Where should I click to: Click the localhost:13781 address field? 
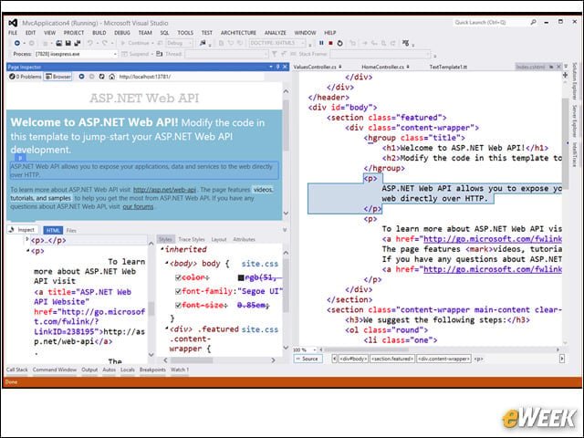pos(191,77)
